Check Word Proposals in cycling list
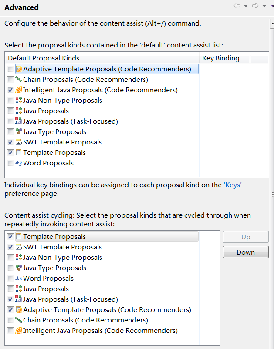 click(x=10, y=279)
